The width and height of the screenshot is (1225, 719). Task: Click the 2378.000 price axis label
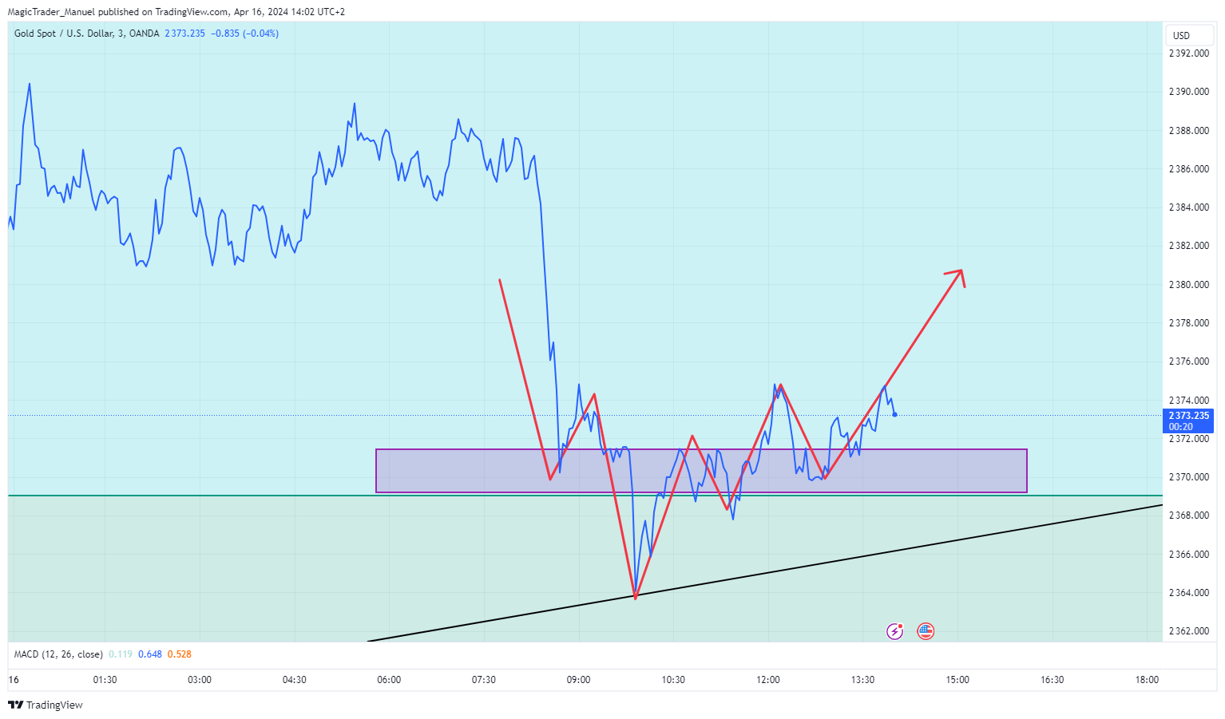click(x=1189, y=323)
